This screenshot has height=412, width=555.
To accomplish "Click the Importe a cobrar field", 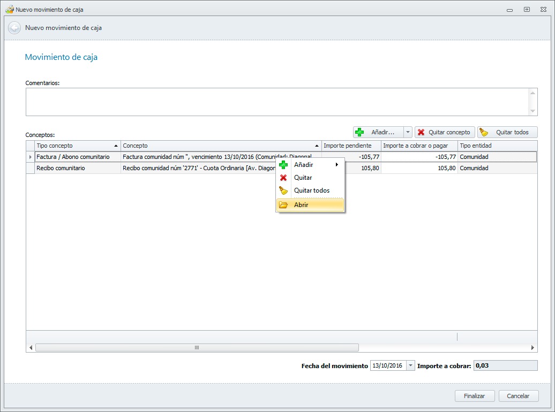I will coord(506,365).
